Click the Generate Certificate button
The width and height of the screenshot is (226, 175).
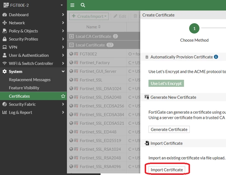tap(169, 129)
